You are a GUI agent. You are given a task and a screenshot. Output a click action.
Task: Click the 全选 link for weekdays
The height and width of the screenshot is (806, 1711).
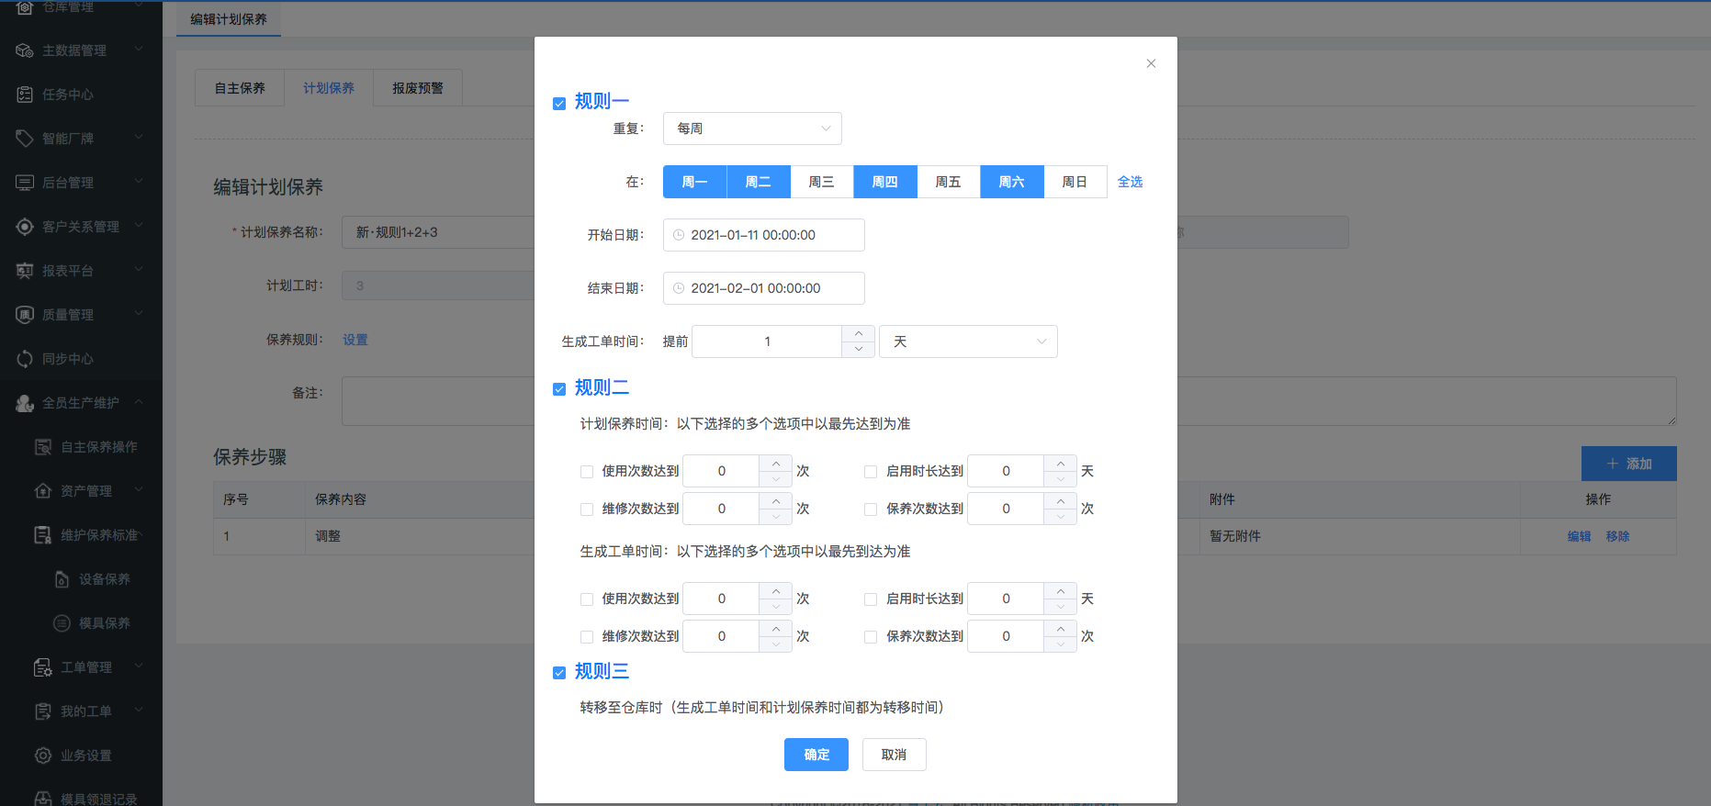coord(1130,182)
